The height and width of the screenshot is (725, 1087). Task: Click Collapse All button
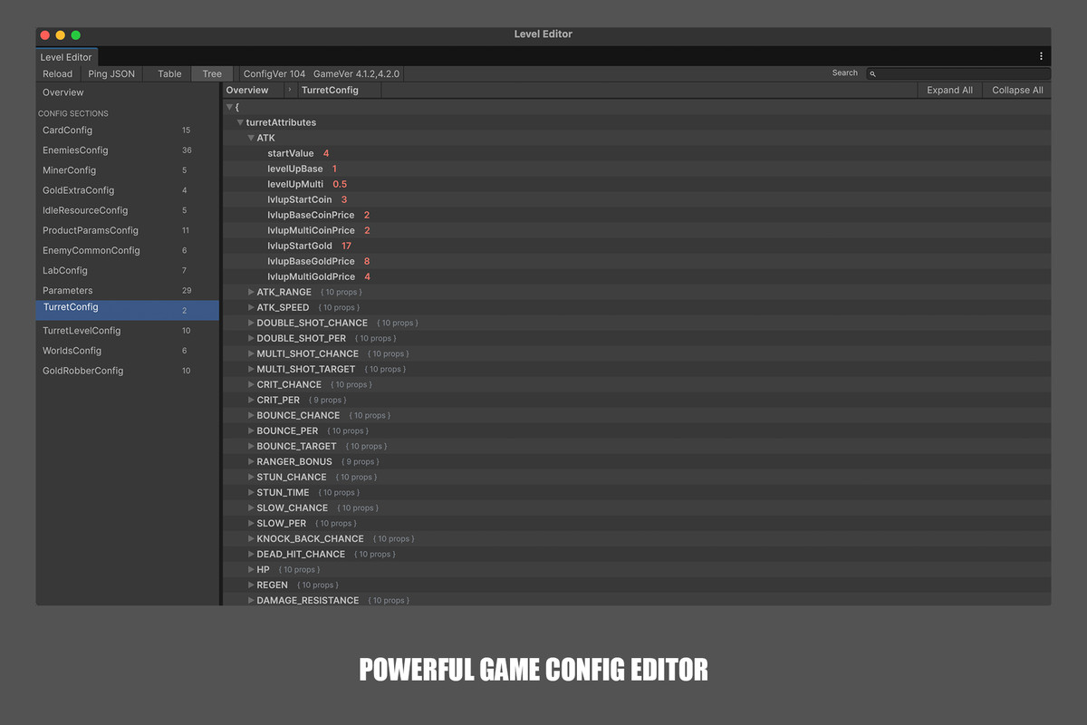(1017, 90)
